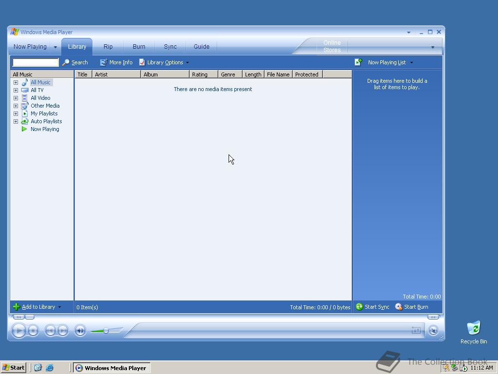Image resolution: width=498 pixels, height=374 pixels.
Task: Click the Stop playback button
Action: coord(33,331)
